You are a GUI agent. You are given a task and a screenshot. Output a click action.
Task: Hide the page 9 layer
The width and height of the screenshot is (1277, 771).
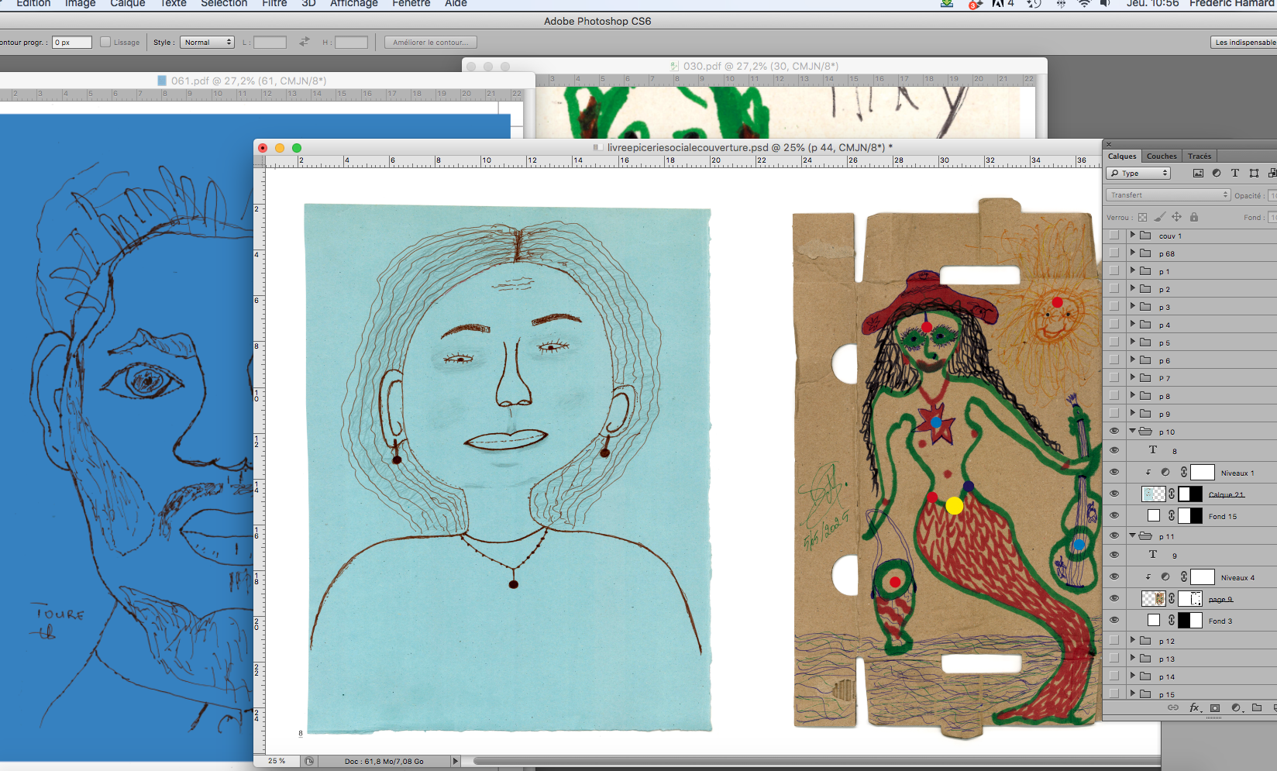(1114, 598)
